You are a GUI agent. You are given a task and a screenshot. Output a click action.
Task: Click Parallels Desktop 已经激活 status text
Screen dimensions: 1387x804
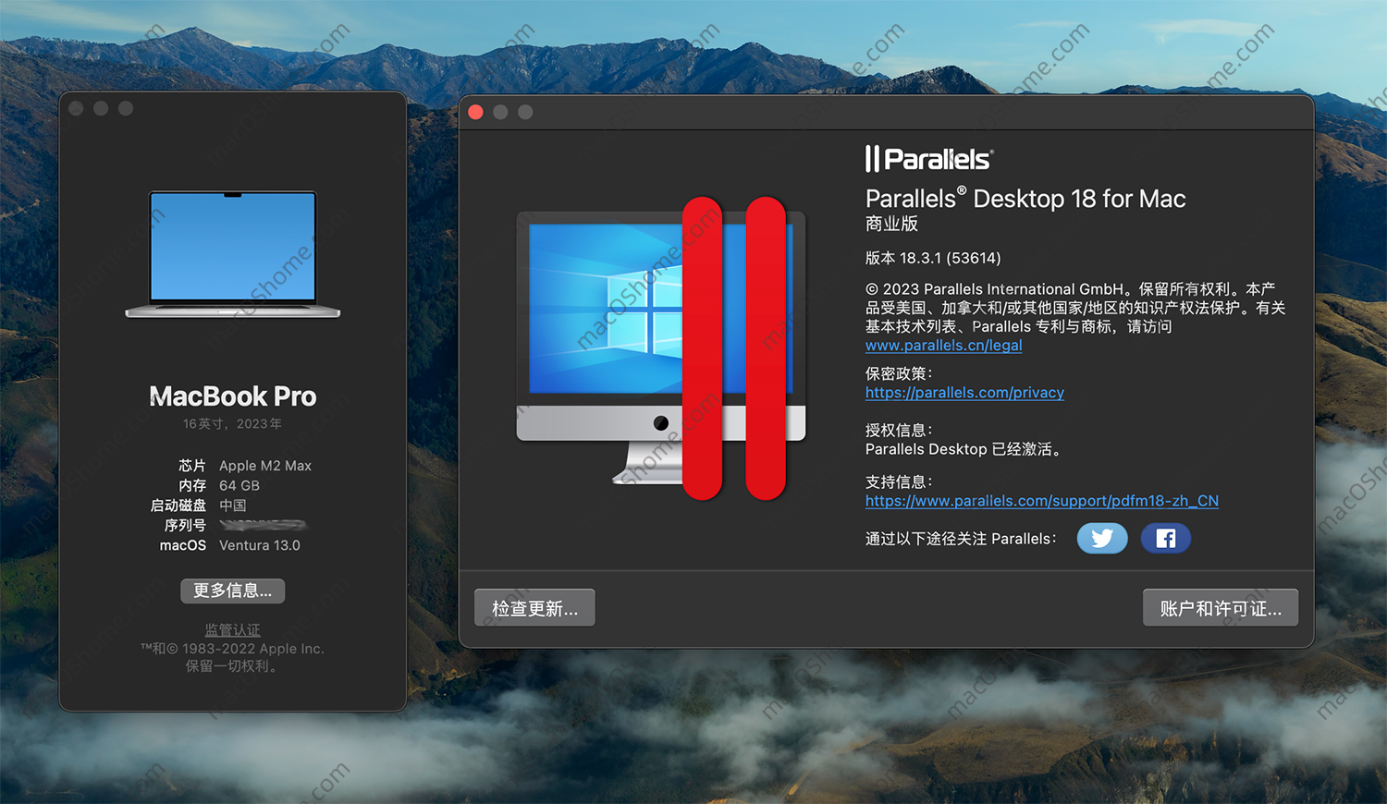point(964,449)
